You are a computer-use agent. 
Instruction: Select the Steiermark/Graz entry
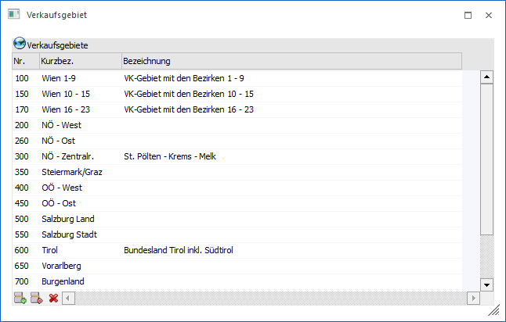click(x=72, y=172)
